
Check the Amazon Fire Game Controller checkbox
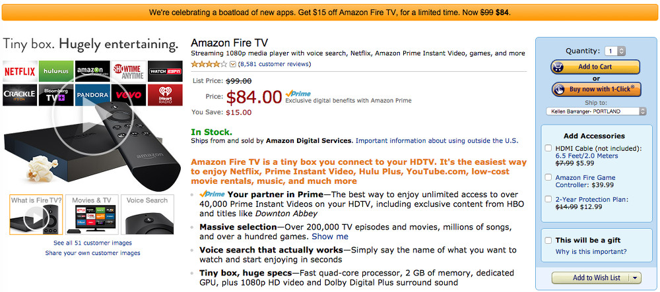pyautogui.click(x=548, y=177)
